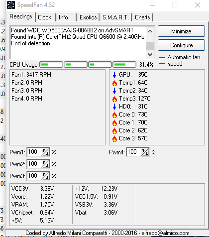Click the flame icon beside Core 1

click(114, 122)
